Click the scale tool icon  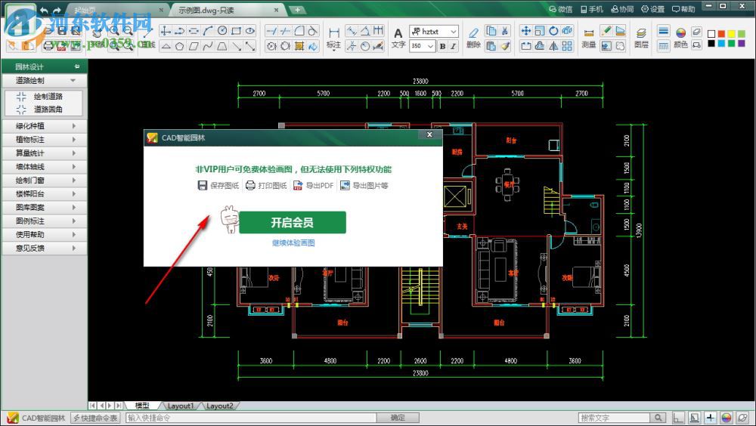tap(540, 31)
